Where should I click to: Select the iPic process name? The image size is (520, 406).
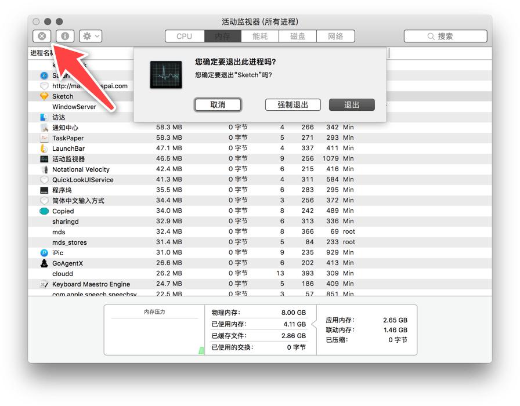(x=57, y=252)
